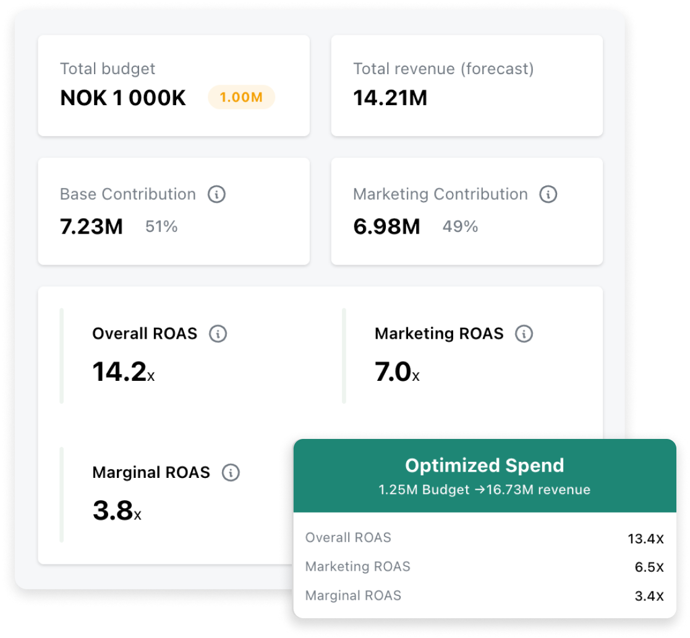690x638 pixels.
Task: Select the 6.98M marketing contribution figure
Action: coord(386,227)
